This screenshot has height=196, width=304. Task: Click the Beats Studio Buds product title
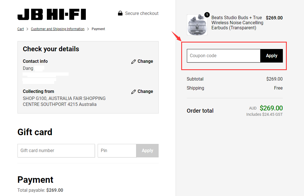(237, 23)
